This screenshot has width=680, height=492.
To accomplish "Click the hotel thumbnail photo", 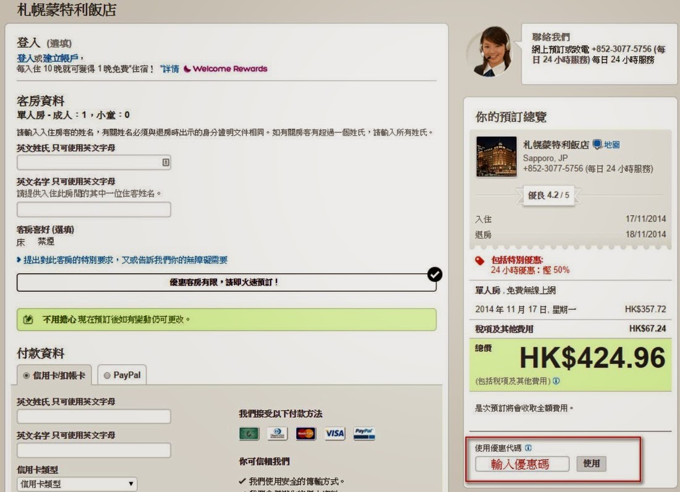I will pos(496,156).
